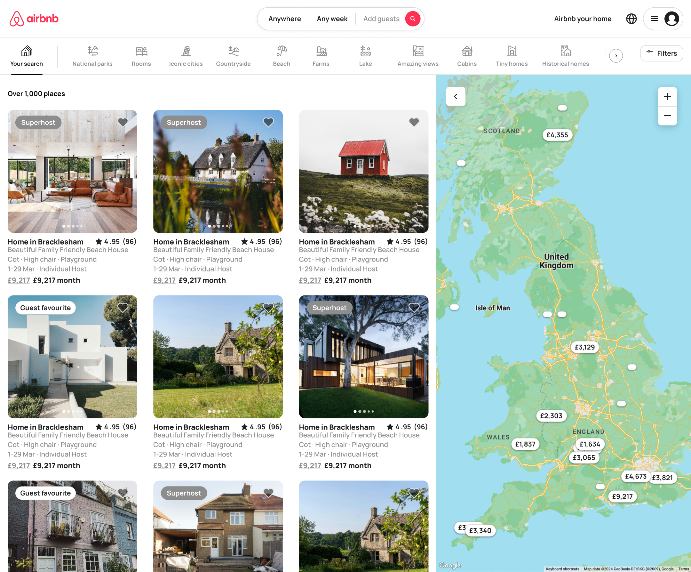Save the red cabin listing to wishlist
The width and height of the screenshot is (691, 572).
pos(414,122)
